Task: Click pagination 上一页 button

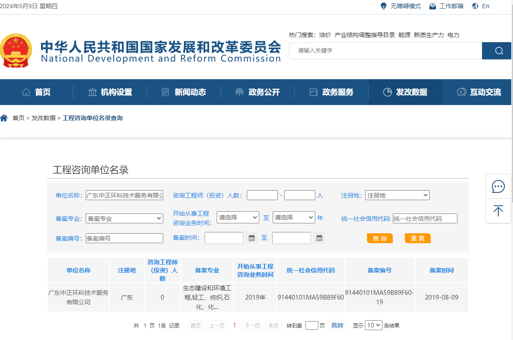Action: pyautogui.click(x=217, y=326)
